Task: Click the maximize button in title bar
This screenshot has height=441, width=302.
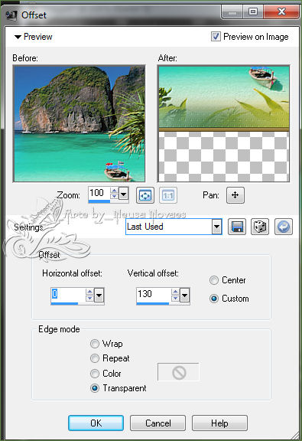Action: pos(253,11)
